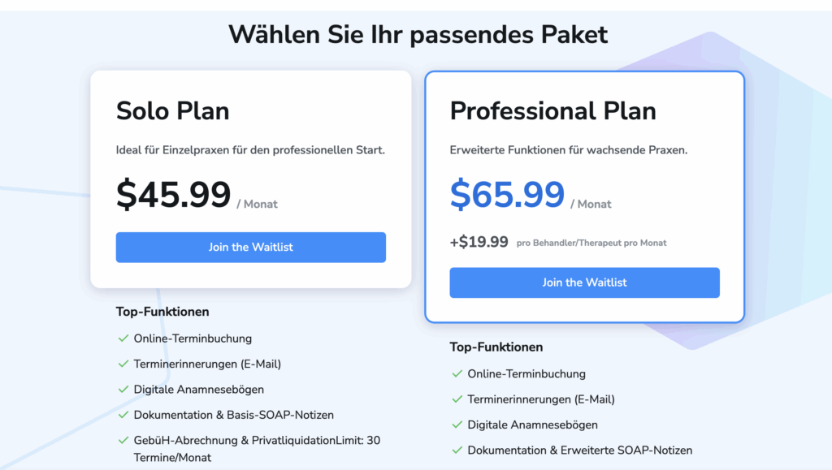The width and height of the screenshot is (832, 470).
Task: Click the Solo Plan heading
Action: pos(172,111)
